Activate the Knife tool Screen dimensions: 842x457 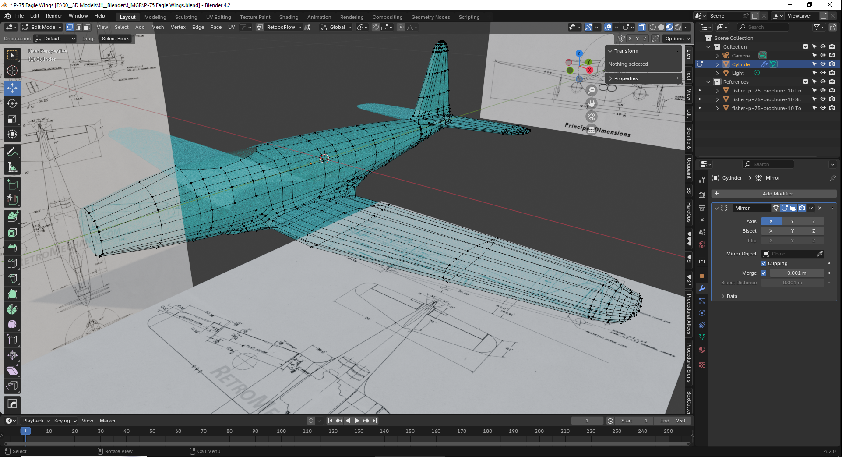point(12,279)
